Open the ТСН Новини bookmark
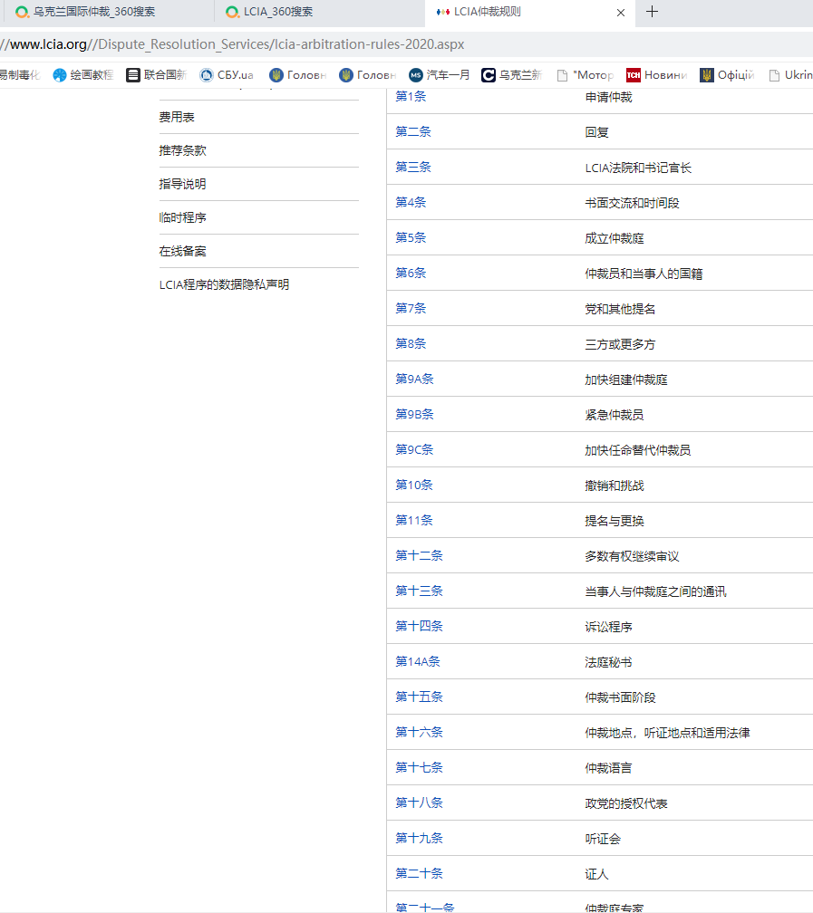813x913 pixels. pos(657,75)
